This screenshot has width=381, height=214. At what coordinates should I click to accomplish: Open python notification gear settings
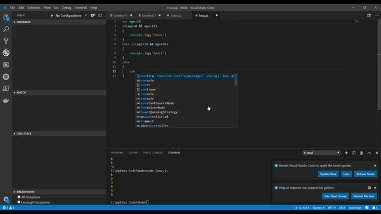369,188
